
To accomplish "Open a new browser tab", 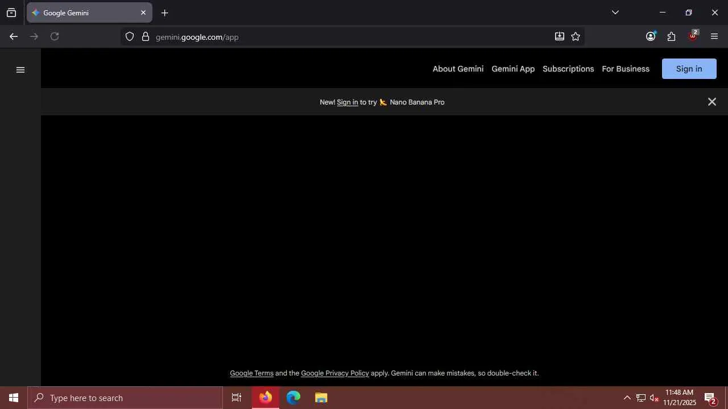I will click(165, 12).
